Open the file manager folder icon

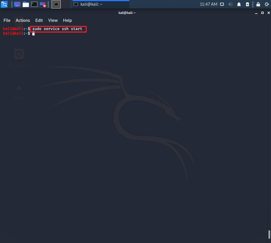pyautogui.click(x=26, y=4)
